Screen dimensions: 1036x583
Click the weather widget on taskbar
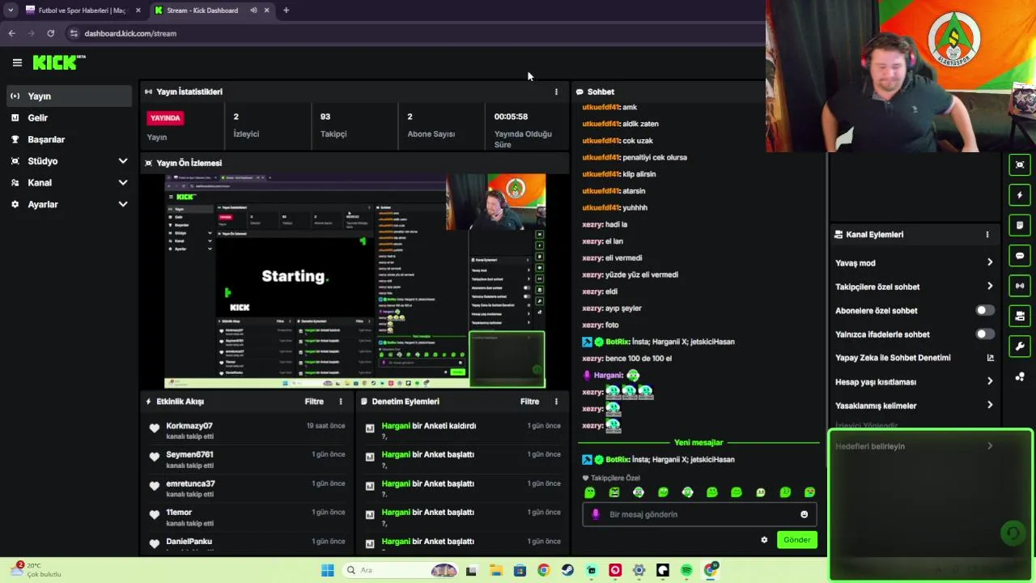[x=36, y=569]
